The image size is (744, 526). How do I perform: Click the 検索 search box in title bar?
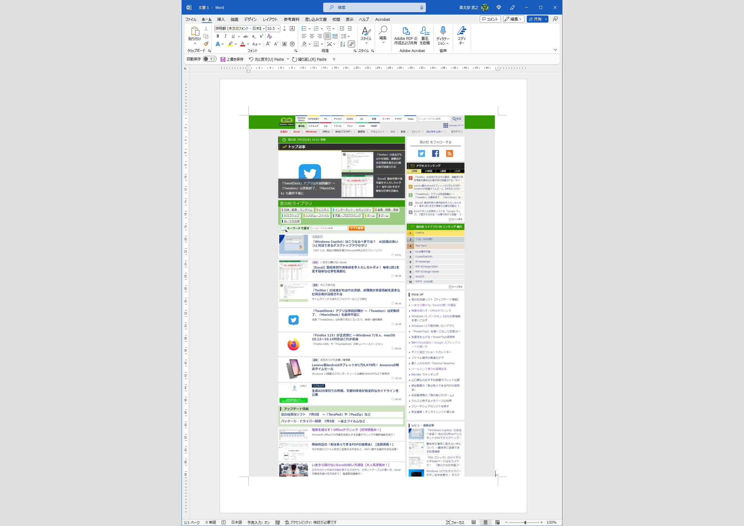click(x=374, y=7)
